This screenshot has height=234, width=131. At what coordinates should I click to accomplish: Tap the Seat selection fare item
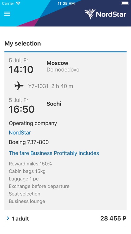coord(25,194)
